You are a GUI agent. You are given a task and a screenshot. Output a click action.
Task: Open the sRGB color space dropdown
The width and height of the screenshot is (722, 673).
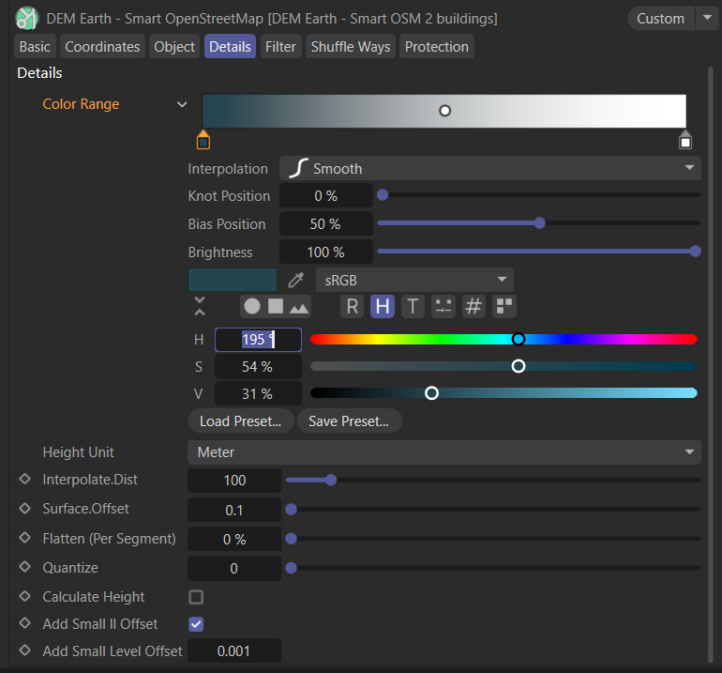click(414, 280)
